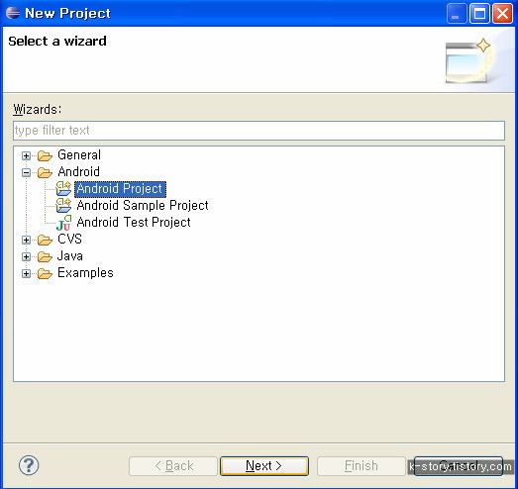Click the Android folder icon

tap(45, 172)
